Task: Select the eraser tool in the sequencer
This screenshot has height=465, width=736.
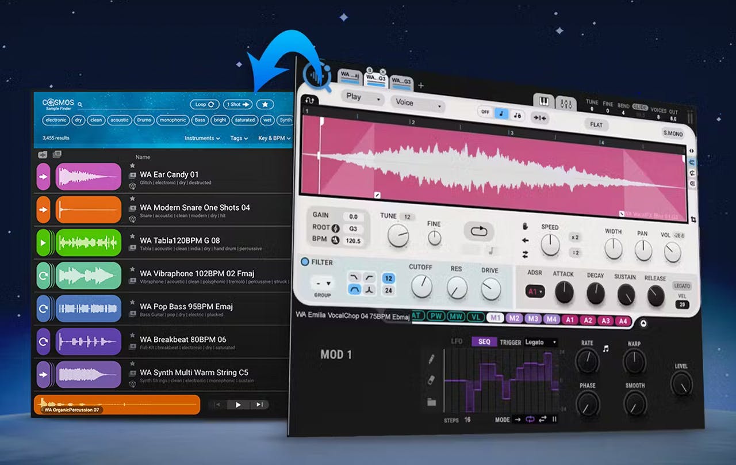Action: [431, 380]
